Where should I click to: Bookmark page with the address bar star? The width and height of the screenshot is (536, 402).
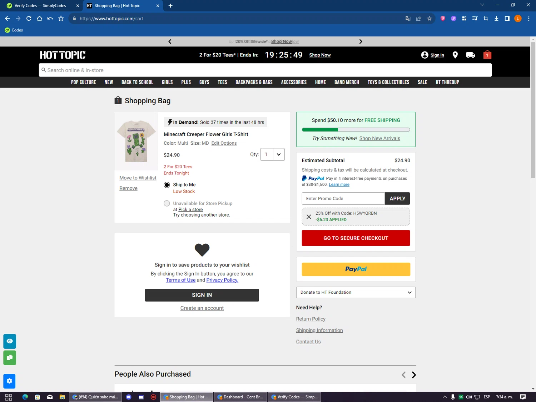pos(429,19)
